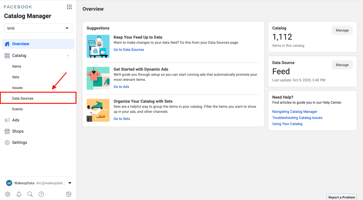Click the Go to Ads link
363x200 pixels.
pyautogui.click(x=121, y=87)
